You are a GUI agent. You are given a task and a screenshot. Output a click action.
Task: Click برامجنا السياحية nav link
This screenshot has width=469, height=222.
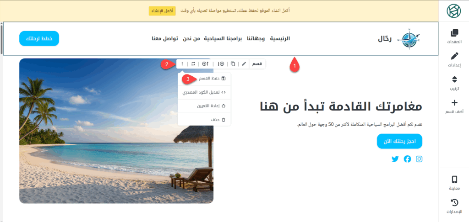pos(223,38)
